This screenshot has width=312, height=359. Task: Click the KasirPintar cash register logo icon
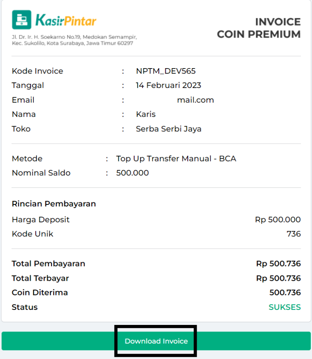click(22, 19)
